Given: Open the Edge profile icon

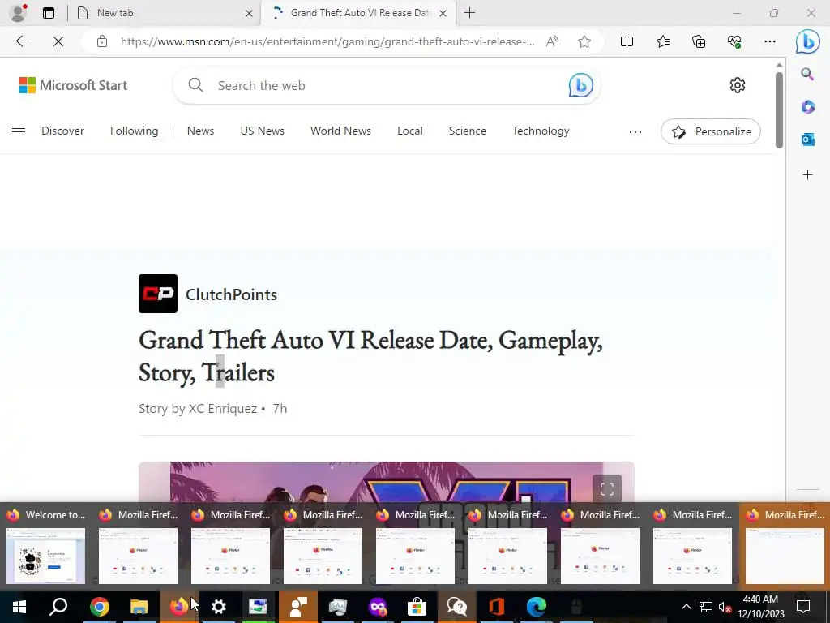Looking at the screenshot, I should pos(19,13).
